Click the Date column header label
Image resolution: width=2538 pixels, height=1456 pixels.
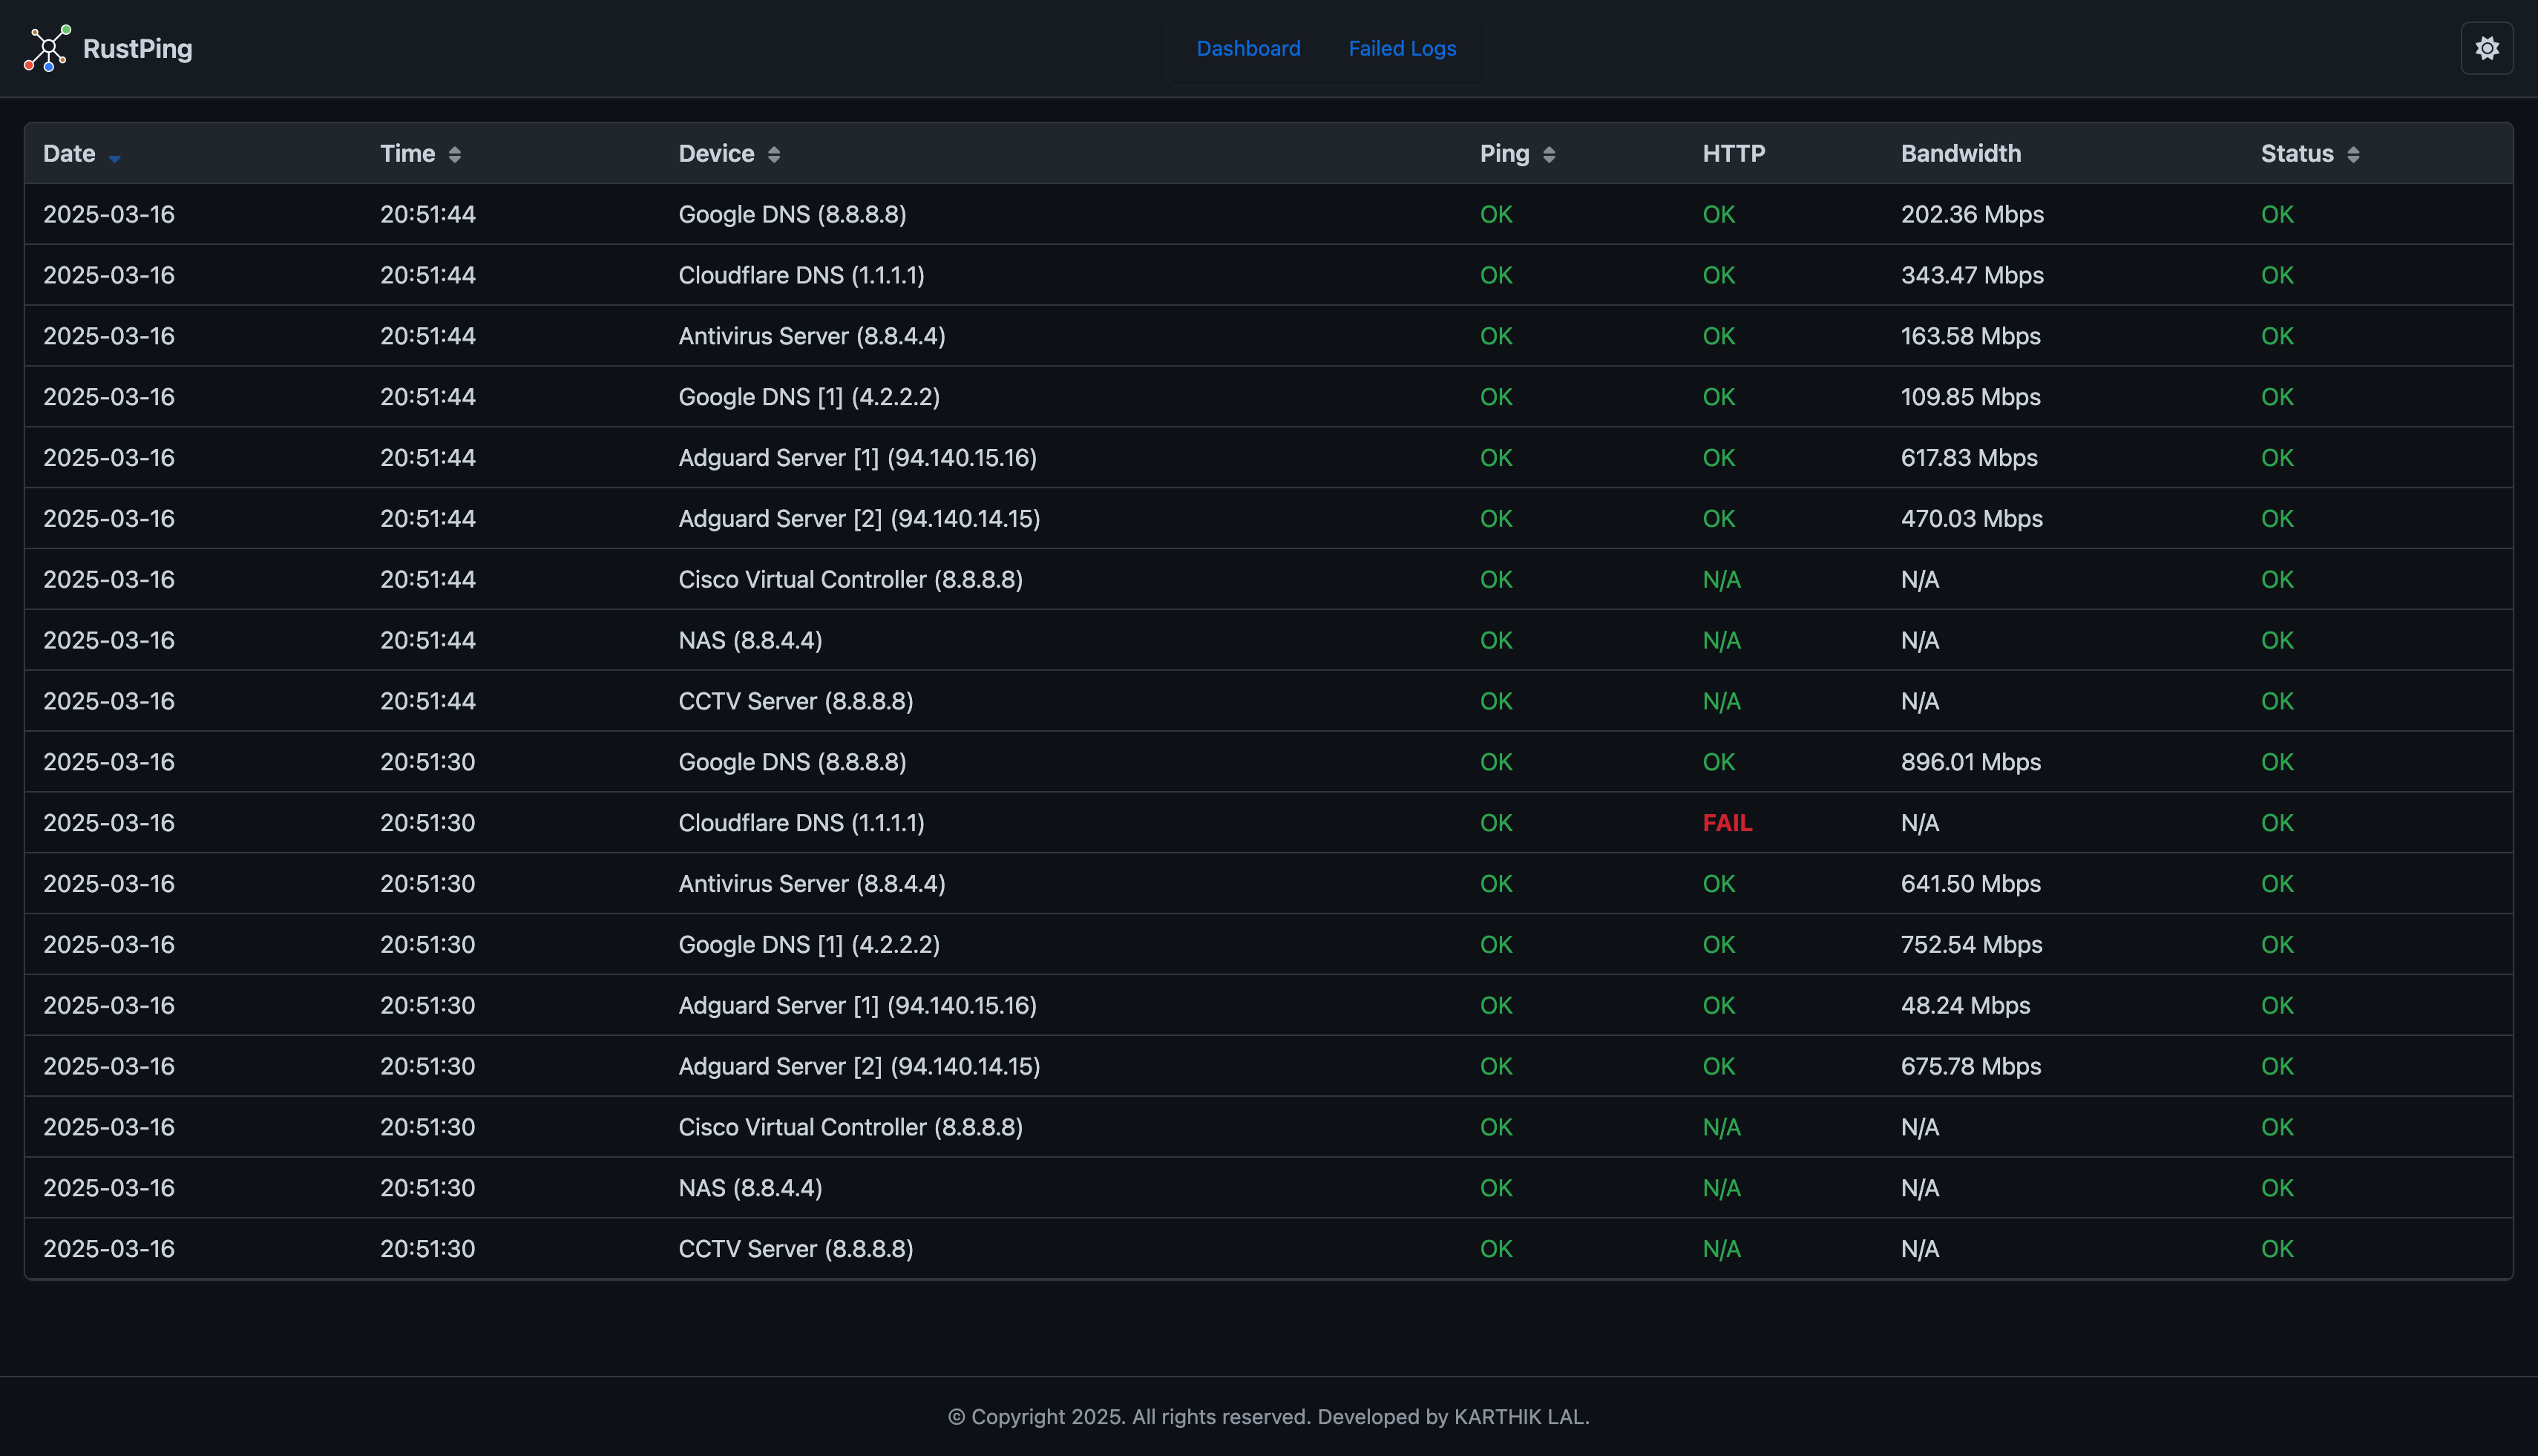pyautogui.click(x=69, y=153)
